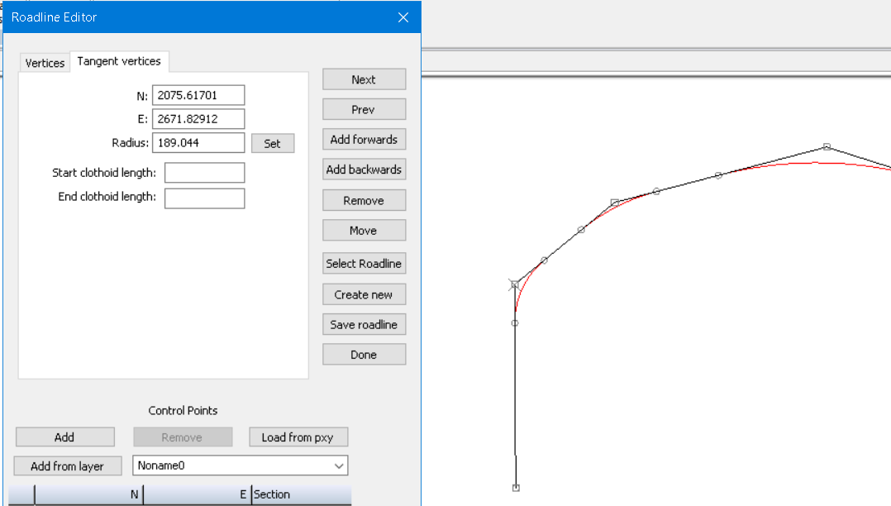This screenshot has width=891, height=506.
Task: Focus the Radius value field
Action: 198,143
